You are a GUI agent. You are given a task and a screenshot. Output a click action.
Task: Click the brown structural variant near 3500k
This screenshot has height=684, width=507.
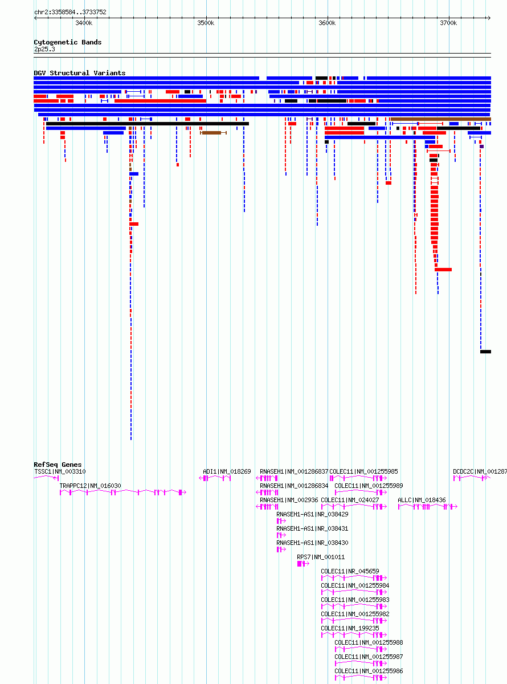(214, 133)
